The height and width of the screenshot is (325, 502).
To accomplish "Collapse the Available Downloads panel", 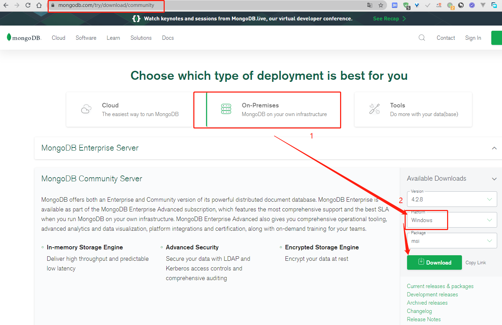I will (494, 179).
